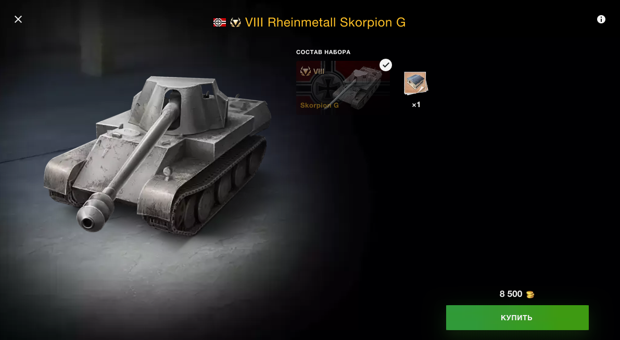
Task: Click the garage slot item icon
Action: [415, 83]
